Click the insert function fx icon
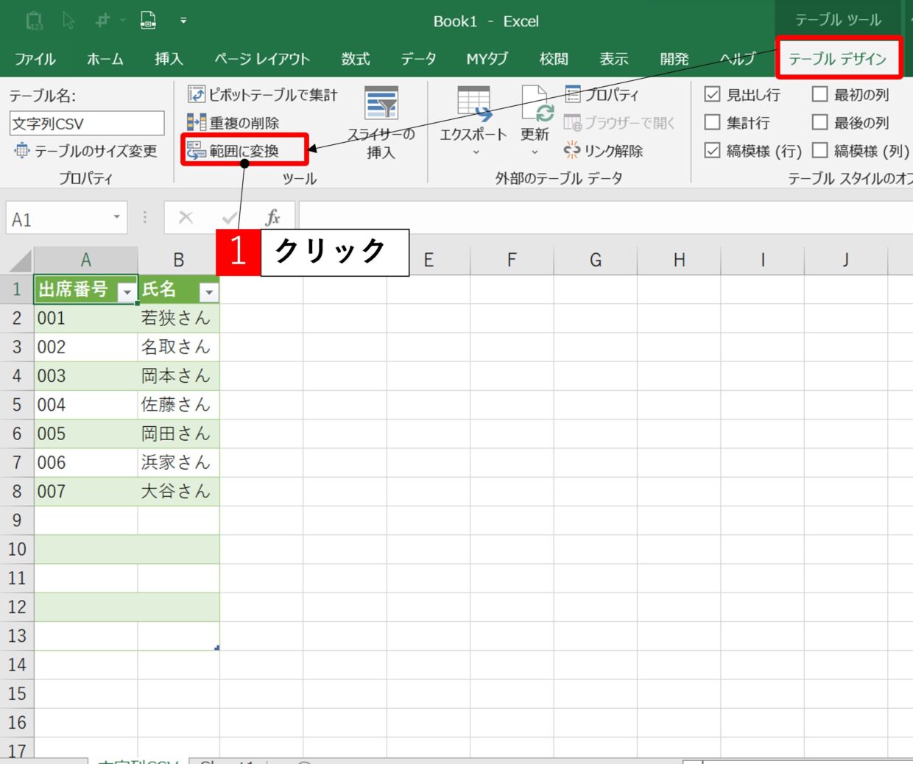The height and width of the screenshot is (764, 913). click(x=272, y=217)
